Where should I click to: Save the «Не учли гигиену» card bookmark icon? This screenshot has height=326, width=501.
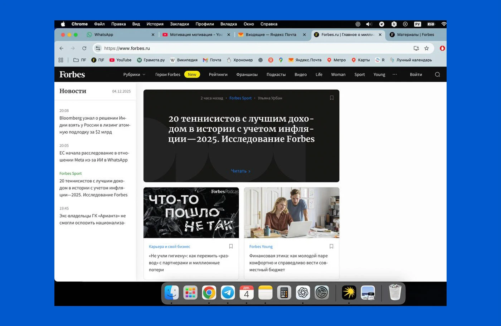point(231,246)
